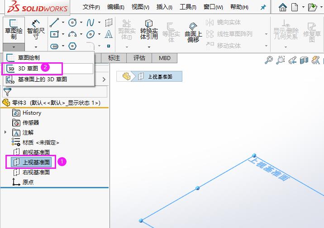Open the 文件 menu
This screenshot has height=228, width=324.
click(x=91, y=7)
